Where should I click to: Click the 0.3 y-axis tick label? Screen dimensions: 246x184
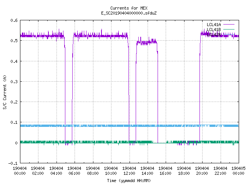tap(14, 82)
